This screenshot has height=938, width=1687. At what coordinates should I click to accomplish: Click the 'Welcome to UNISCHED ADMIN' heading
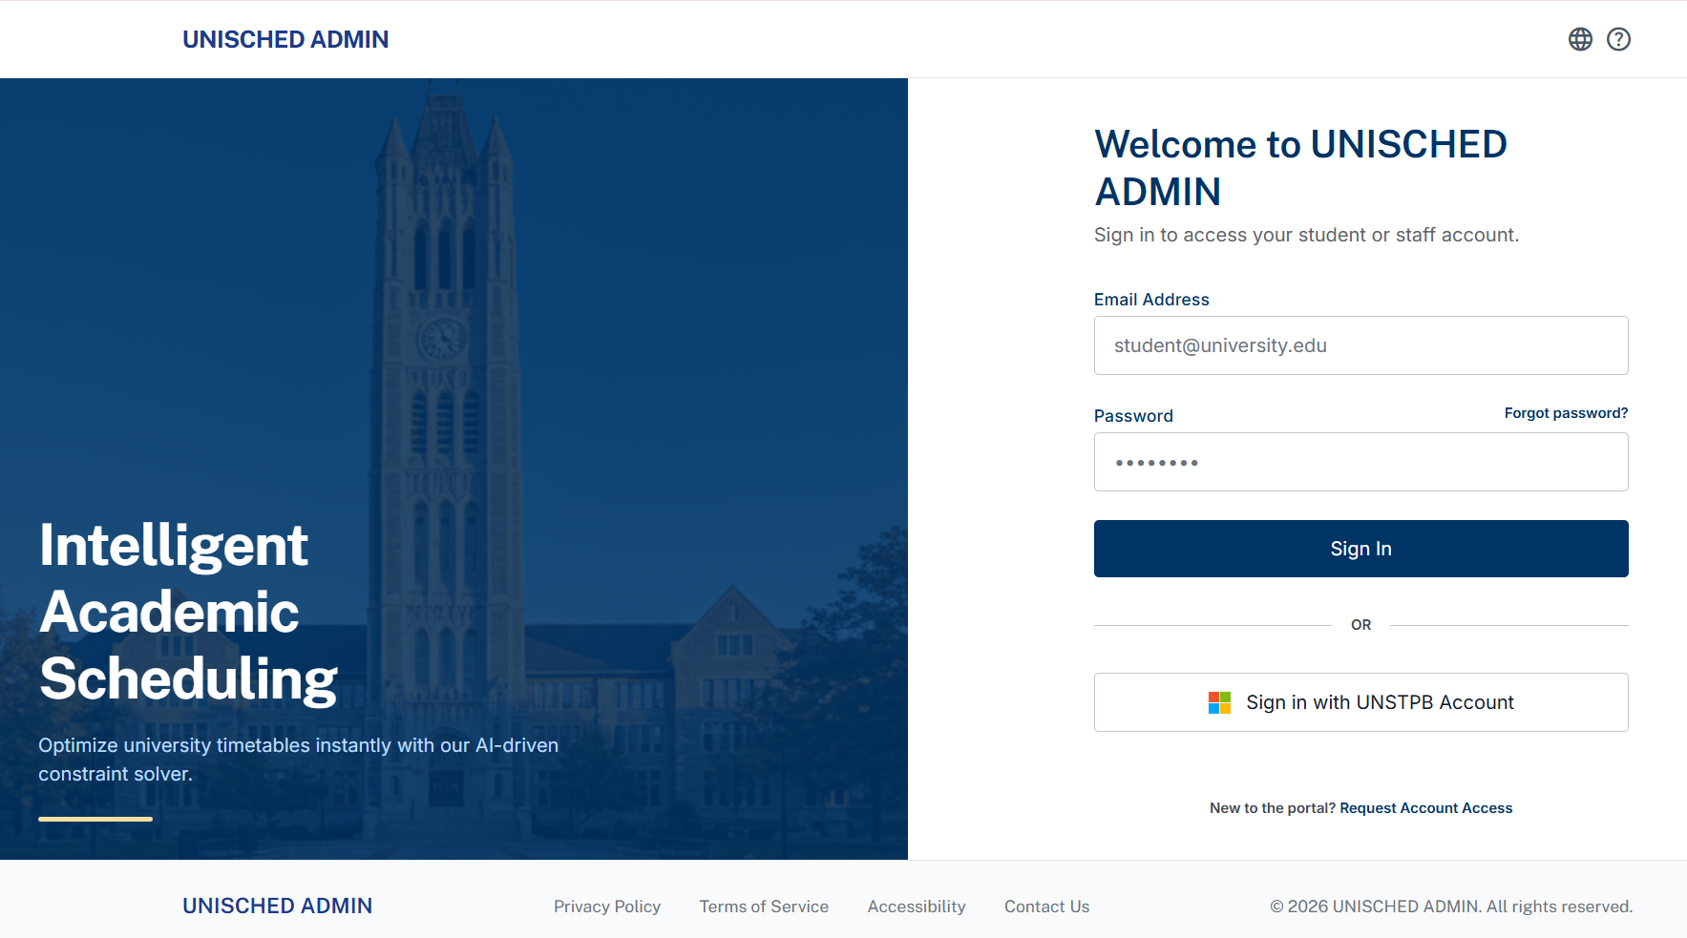1300,168
